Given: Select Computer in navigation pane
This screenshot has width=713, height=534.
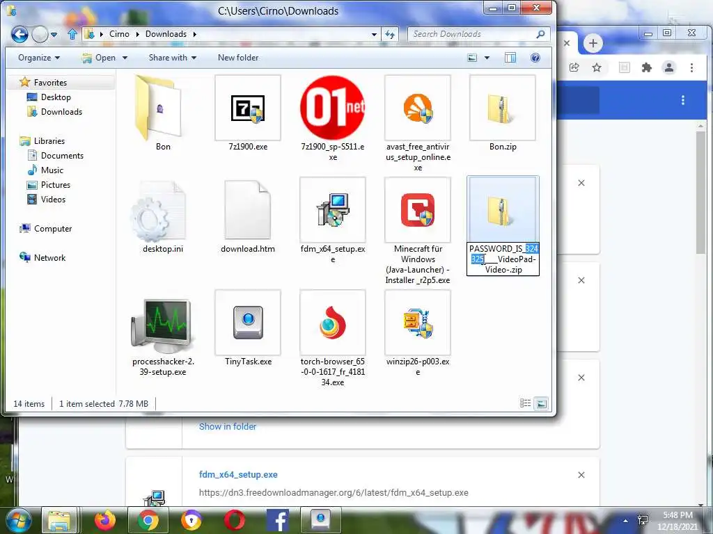Looking at the screenshot, I should point(52,228).
